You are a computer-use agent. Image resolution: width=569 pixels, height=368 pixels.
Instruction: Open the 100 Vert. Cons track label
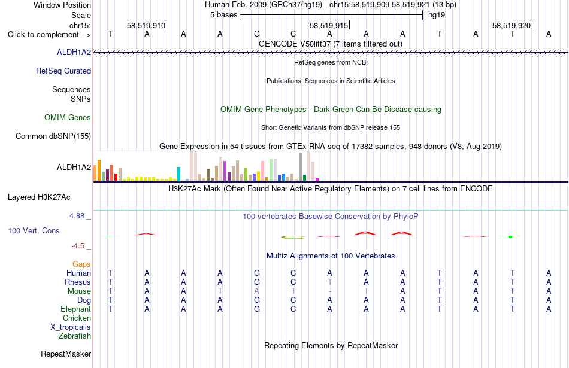click(34, 230)
